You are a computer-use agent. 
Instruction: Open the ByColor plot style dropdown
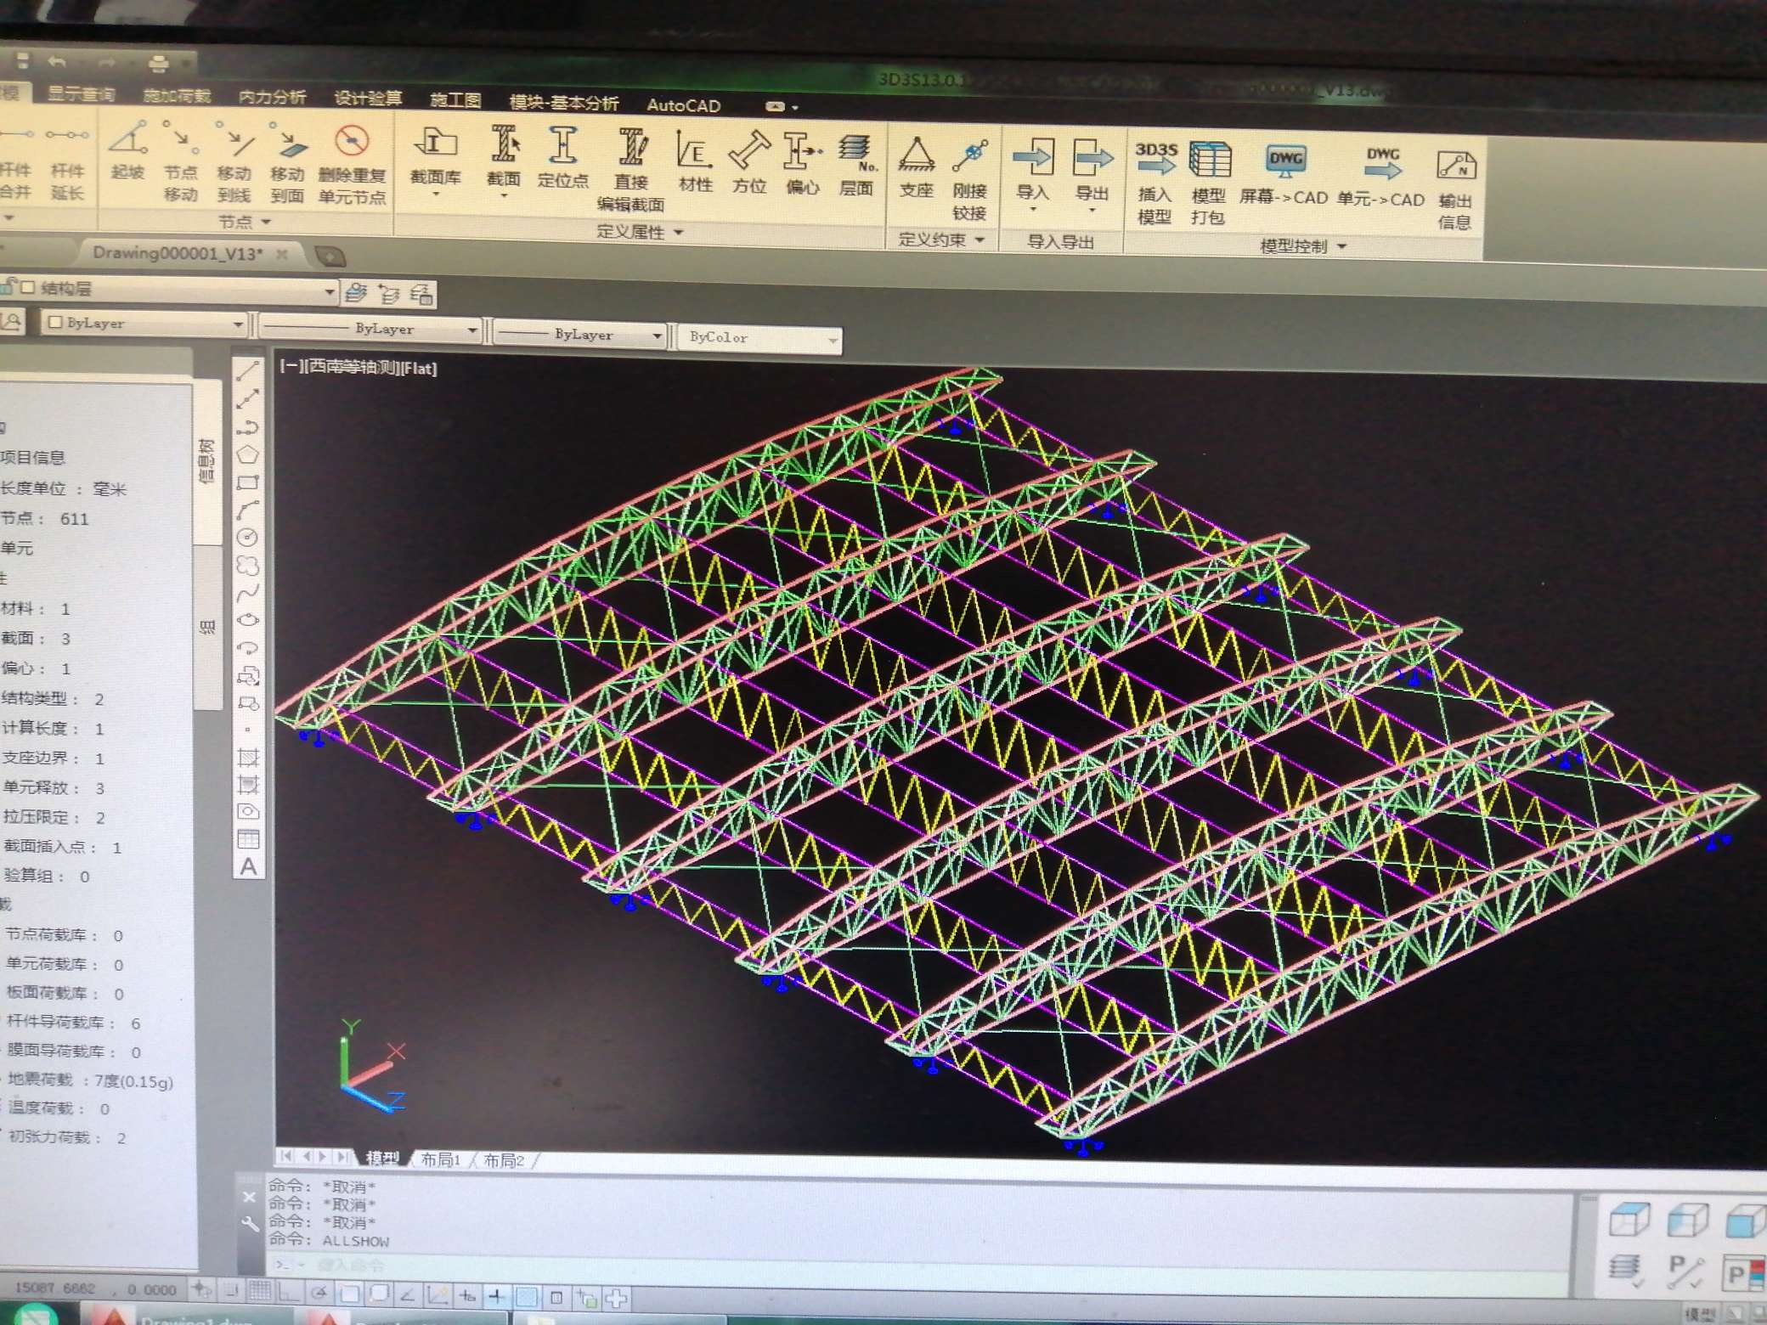tap(832, 341)
